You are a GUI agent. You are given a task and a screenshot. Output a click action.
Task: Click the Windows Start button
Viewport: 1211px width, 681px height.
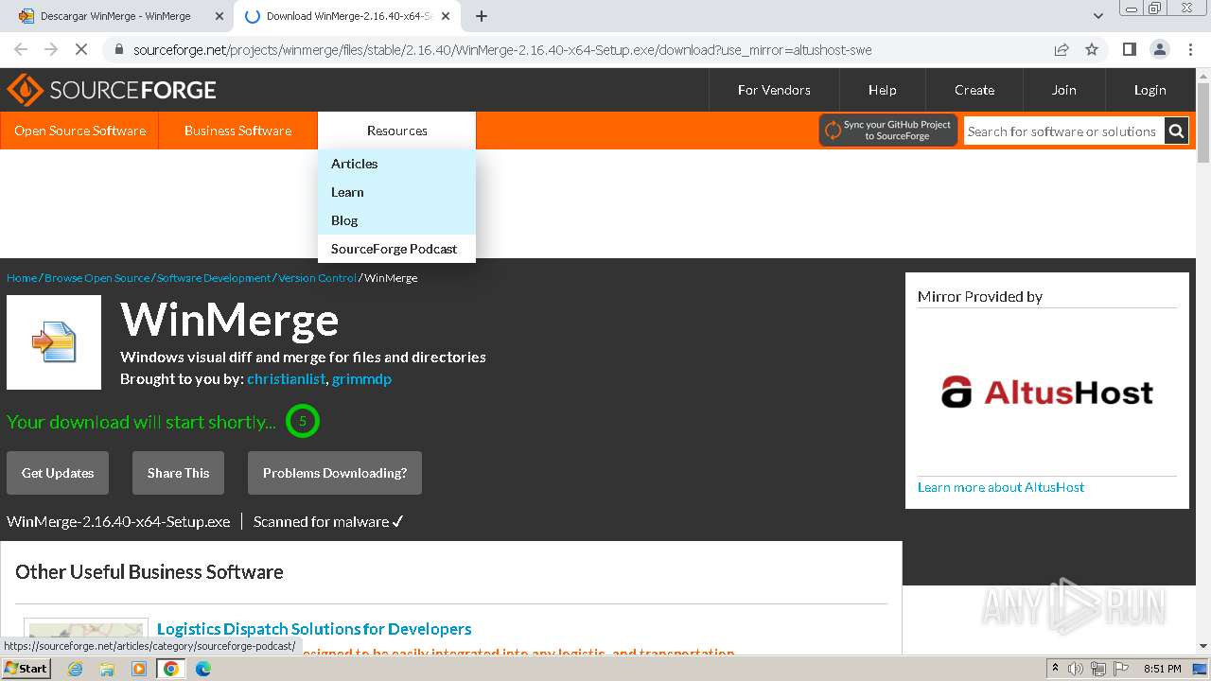(x=26, y=669)
